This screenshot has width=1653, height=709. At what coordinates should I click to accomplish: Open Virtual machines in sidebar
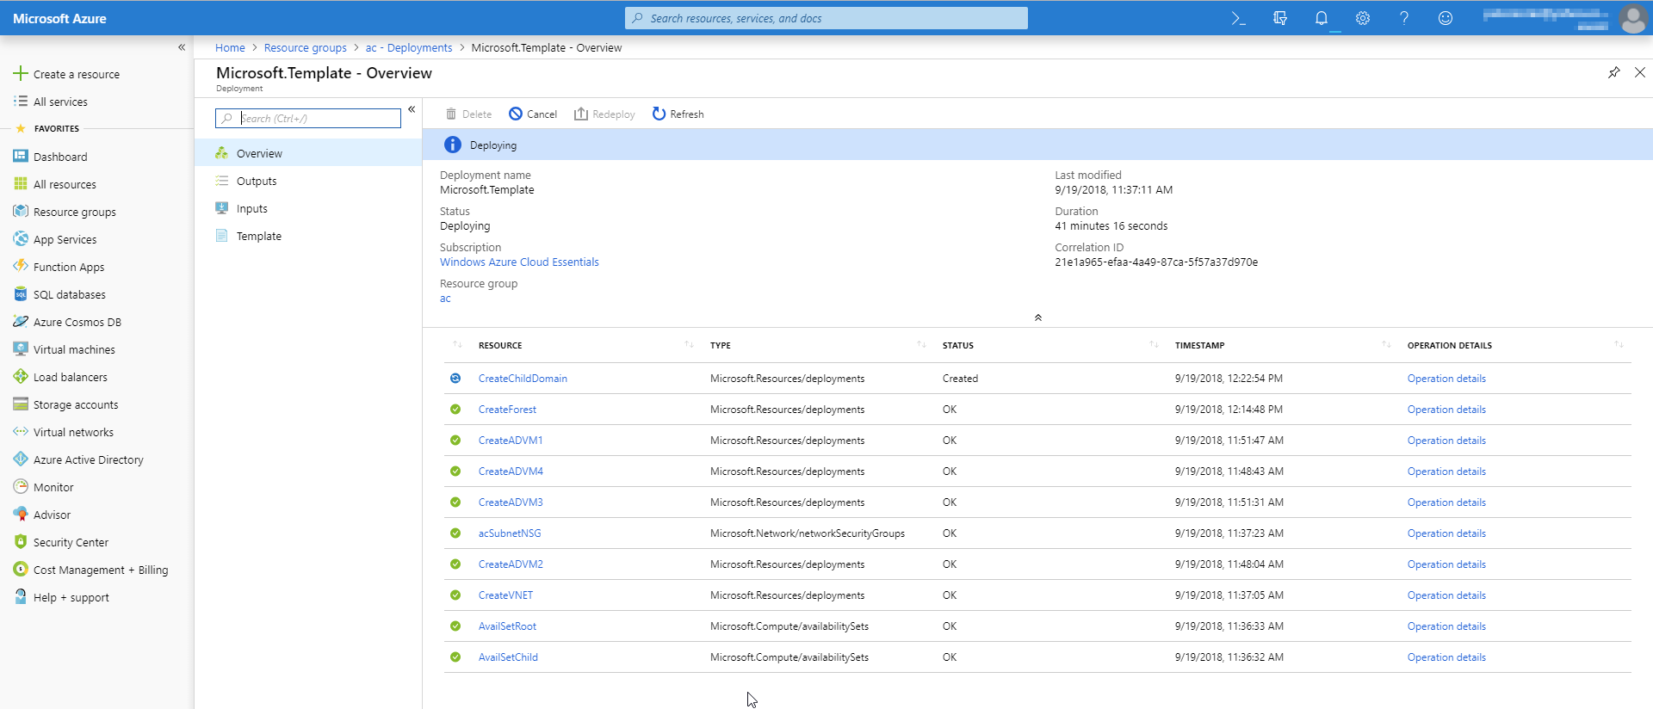point(74,349)
